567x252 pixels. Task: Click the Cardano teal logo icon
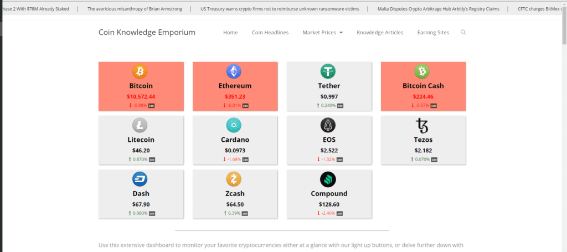tap(234, 125)
